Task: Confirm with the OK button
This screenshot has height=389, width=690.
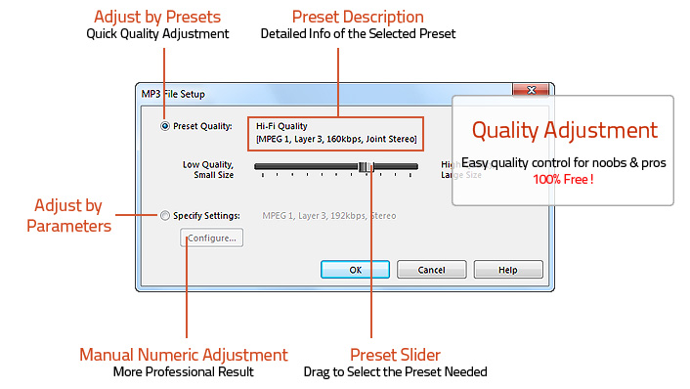Action: pos(355,270)
